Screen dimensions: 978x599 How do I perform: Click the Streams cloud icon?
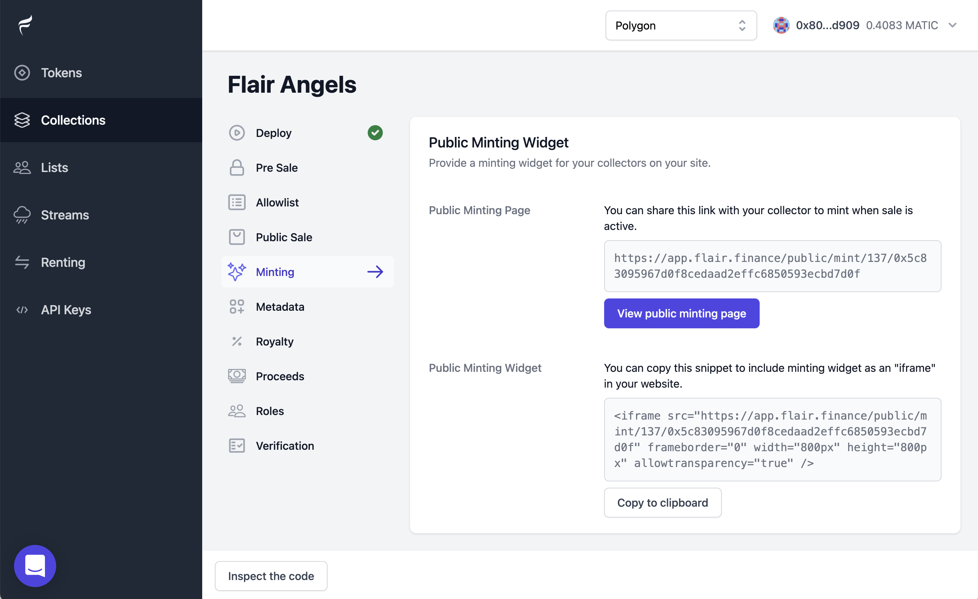[x=22, y=215]
